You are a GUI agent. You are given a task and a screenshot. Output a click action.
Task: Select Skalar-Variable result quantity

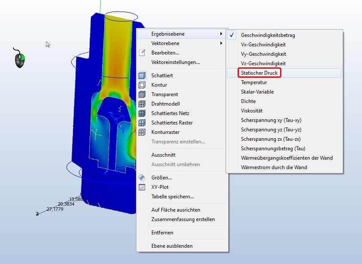284,92
